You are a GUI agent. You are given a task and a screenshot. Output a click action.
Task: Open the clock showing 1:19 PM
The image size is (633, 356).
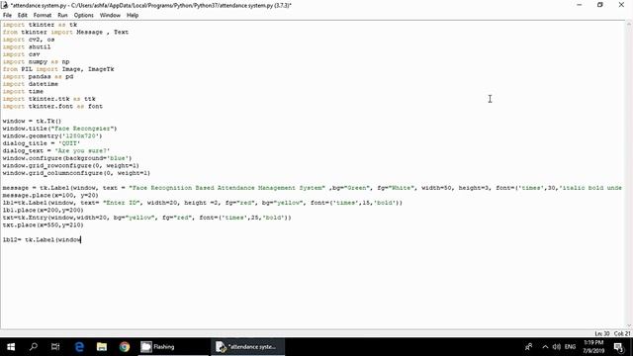[593, 347]
